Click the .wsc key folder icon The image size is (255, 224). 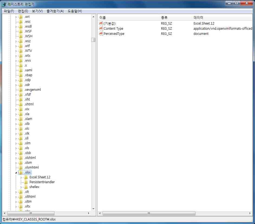tap(21, 22)
